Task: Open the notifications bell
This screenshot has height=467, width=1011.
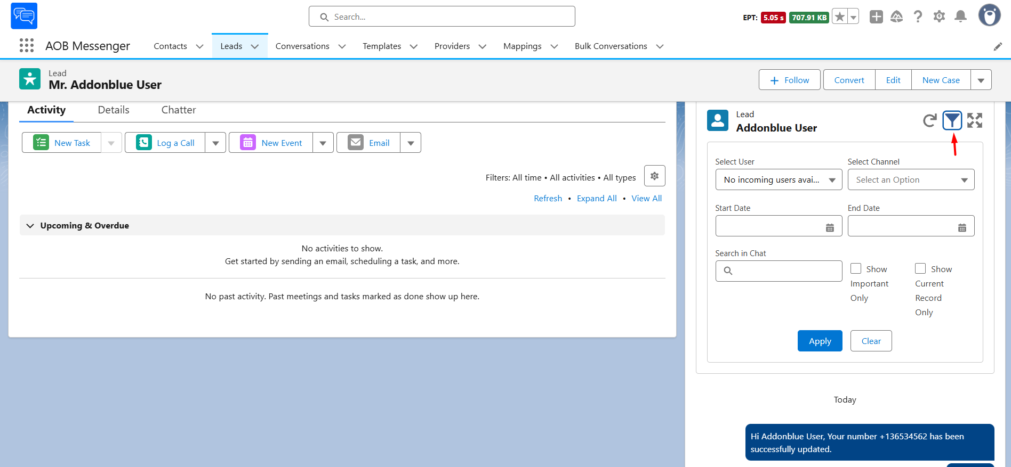Action: click(960, 17)
